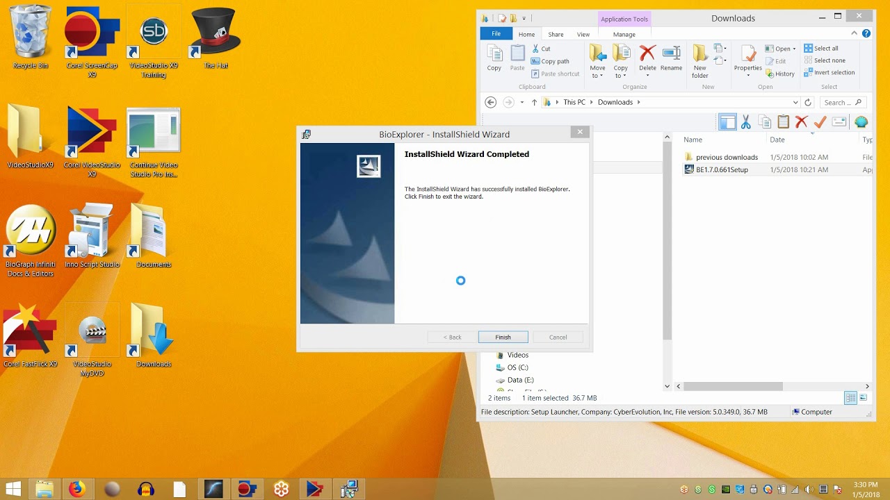890x500 pixels.
Task: Click History in the Open group
Action: [x=779, y=74]
